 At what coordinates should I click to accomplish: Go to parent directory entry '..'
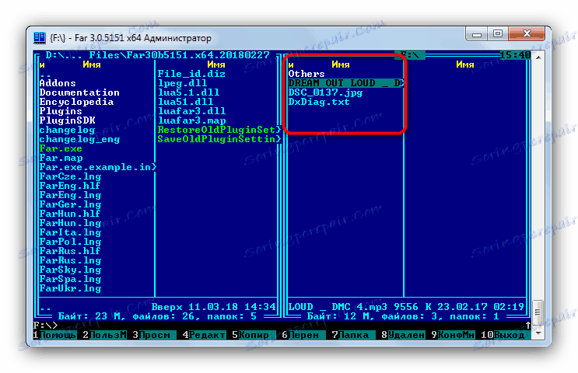tap(45, 74)
